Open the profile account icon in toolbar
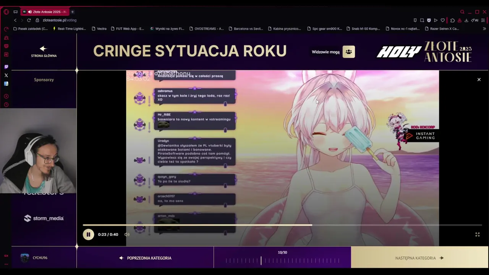 click(459, 20)
